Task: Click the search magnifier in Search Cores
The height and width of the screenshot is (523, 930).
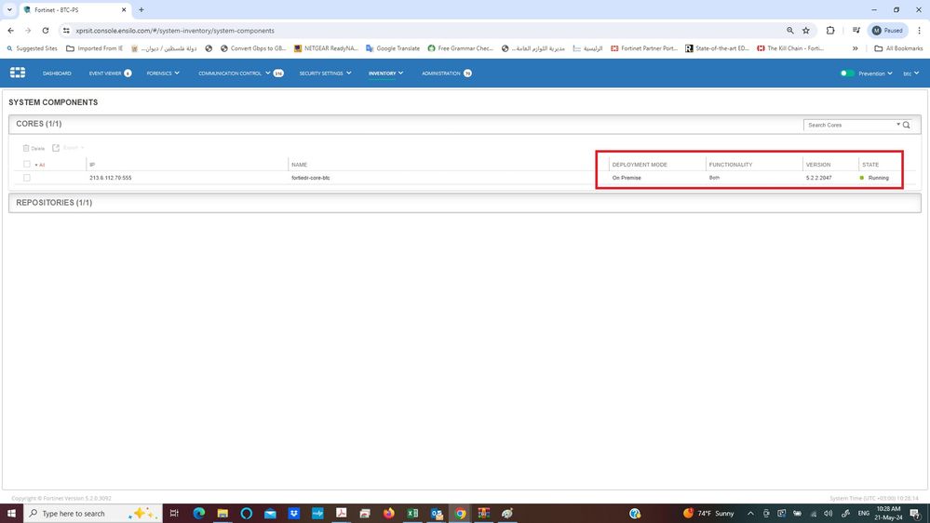Action: click(907, 125)
